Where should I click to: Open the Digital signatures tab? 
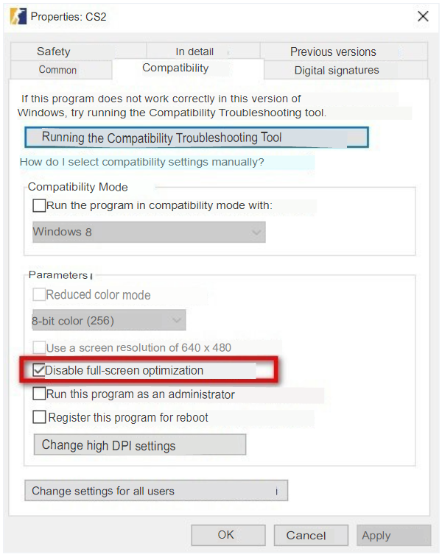click(337, 71)
